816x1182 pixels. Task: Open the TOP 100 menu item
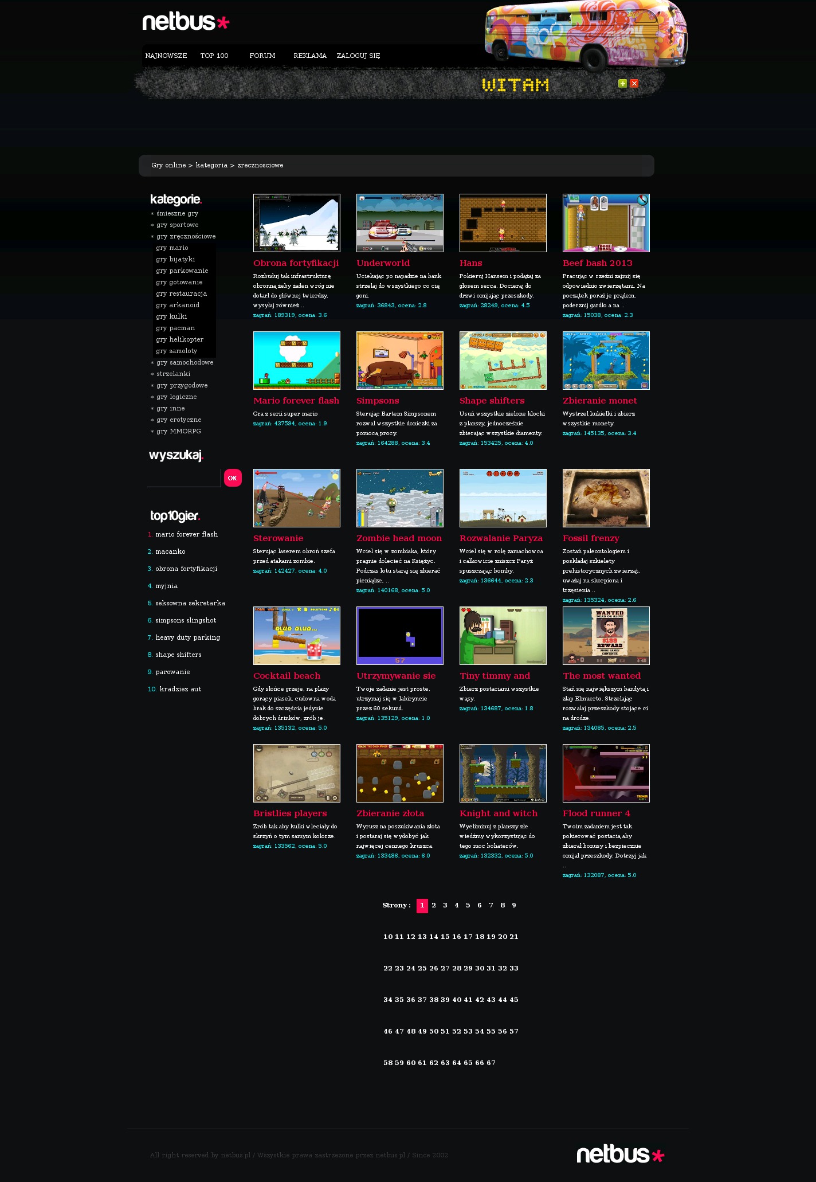[x=214, y=56]
